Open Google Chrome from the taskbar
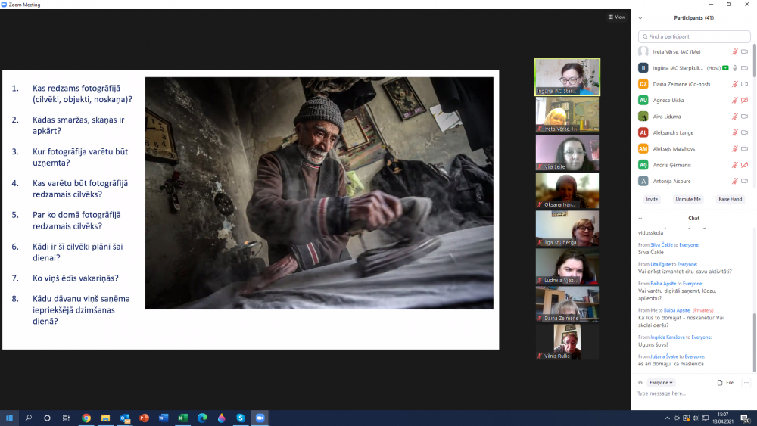The image size is (757, 426). 86,418
